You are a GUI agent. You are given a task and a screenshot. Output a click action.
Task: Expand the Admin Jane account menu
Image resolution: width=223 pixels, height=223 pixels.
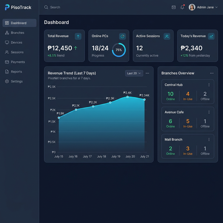[x=216, y=7]
